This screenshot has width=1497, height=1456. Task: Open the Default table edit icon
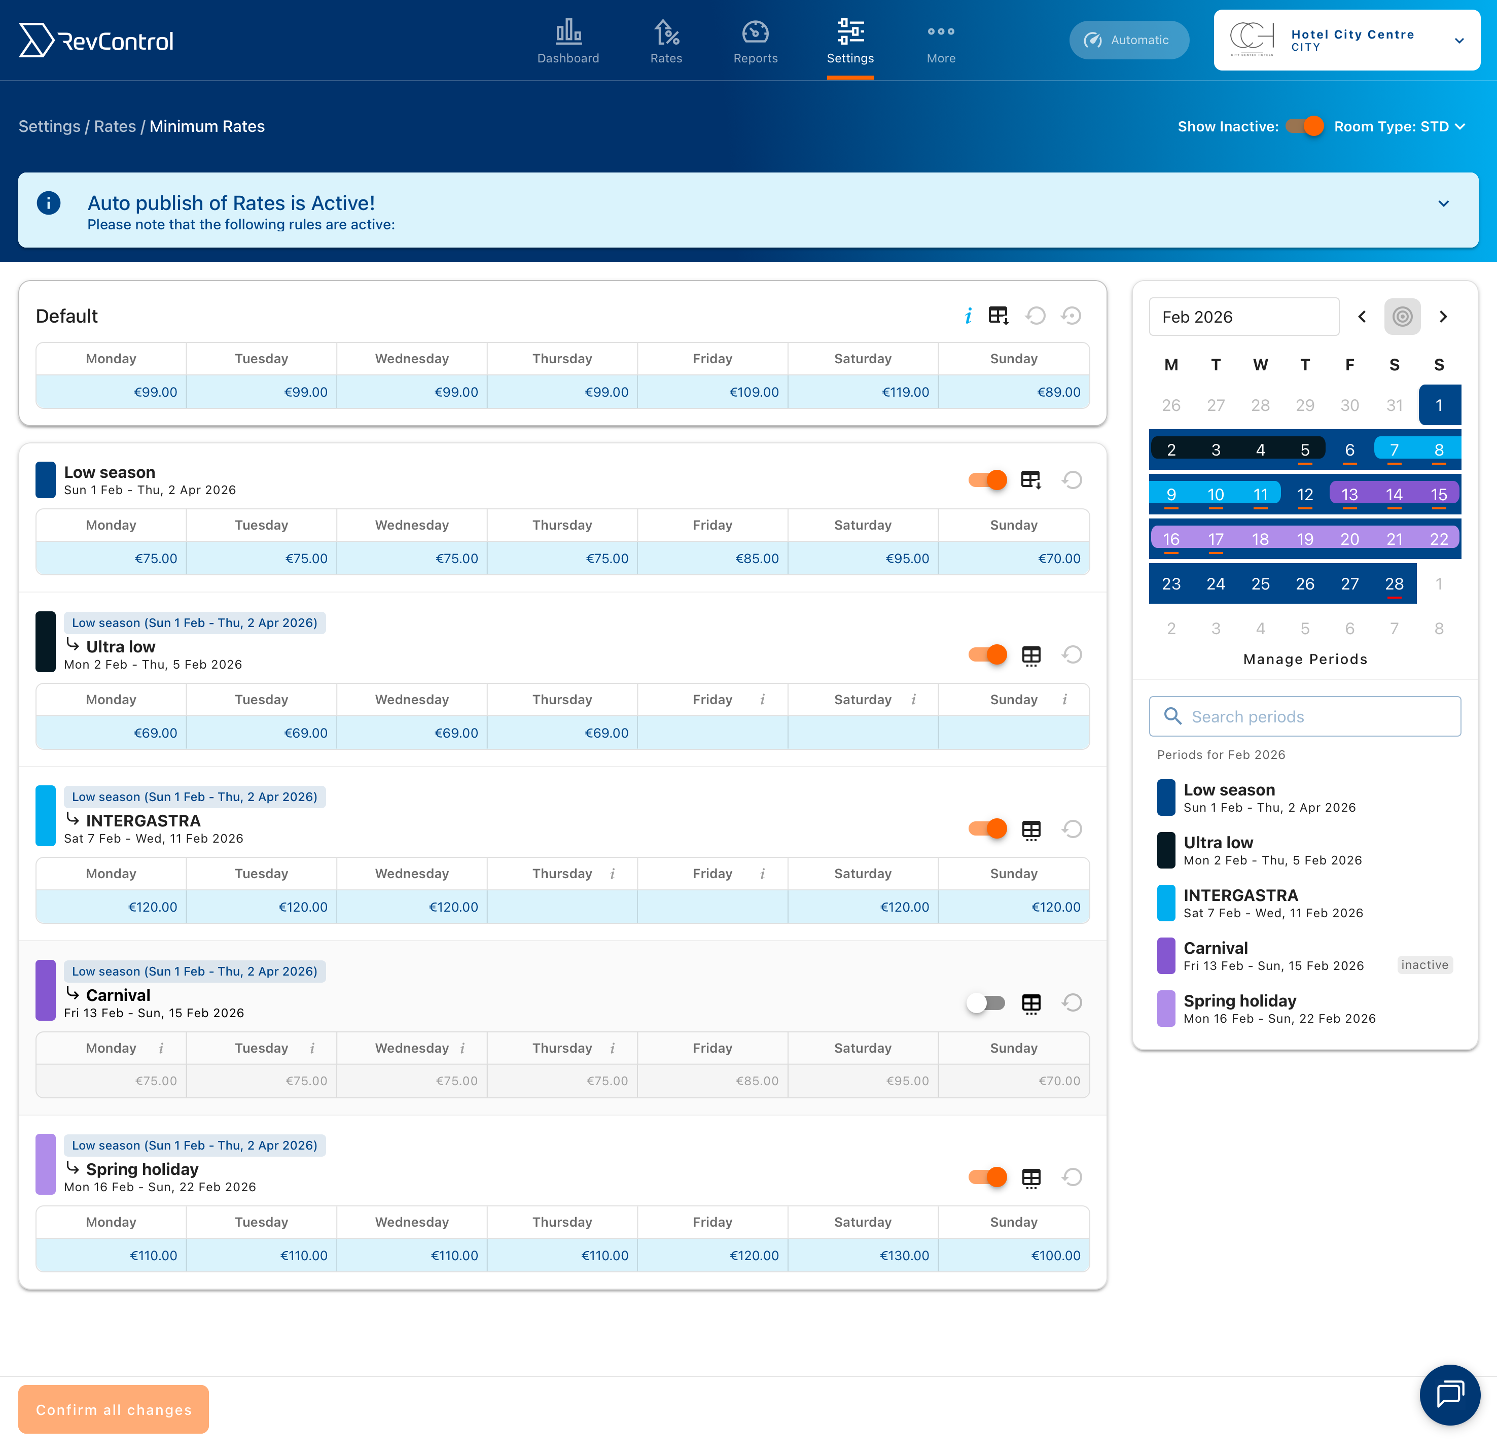999,316
